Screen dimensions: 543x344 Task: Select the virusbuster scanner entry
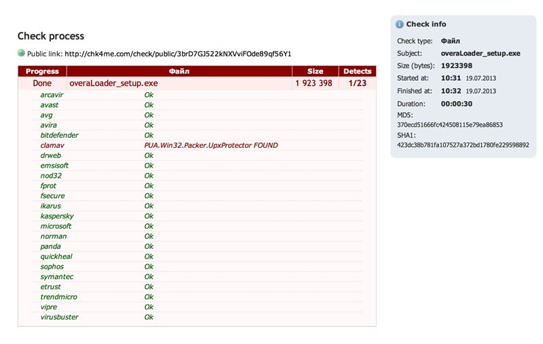59,317
